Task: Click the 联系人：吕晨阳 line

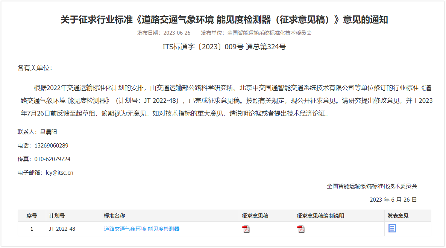Action: pyautogui.click(x=37, y=132)
